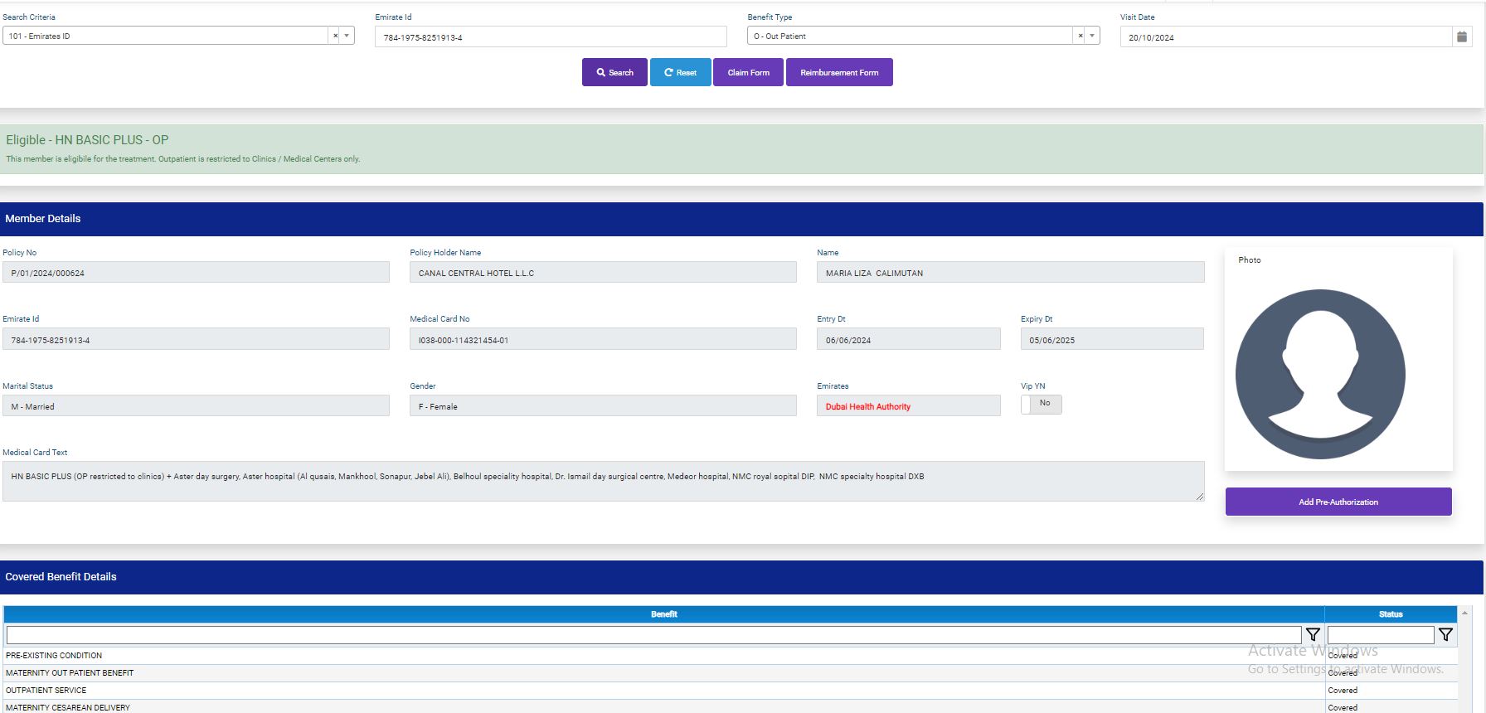Click the Visit Date input field
Screen dimensions: 1486x713
click(1284, 36)
